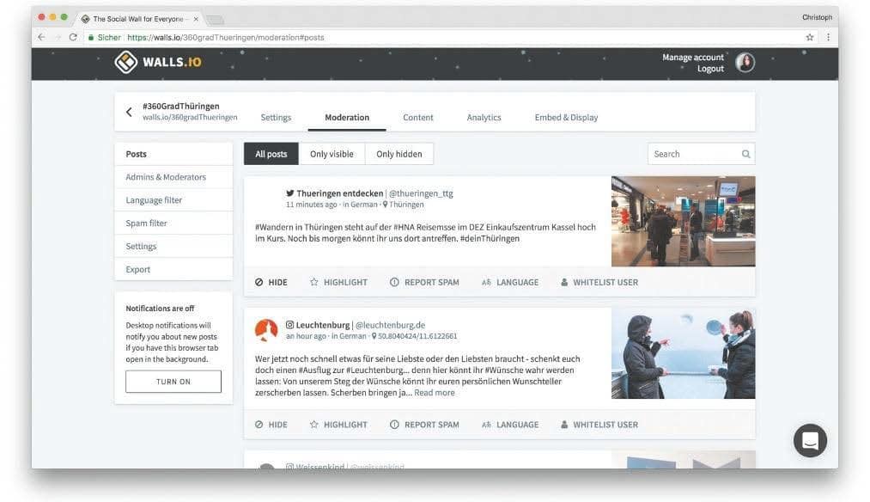Report the Thueringen entdecken post as spam

pos(424,282)
